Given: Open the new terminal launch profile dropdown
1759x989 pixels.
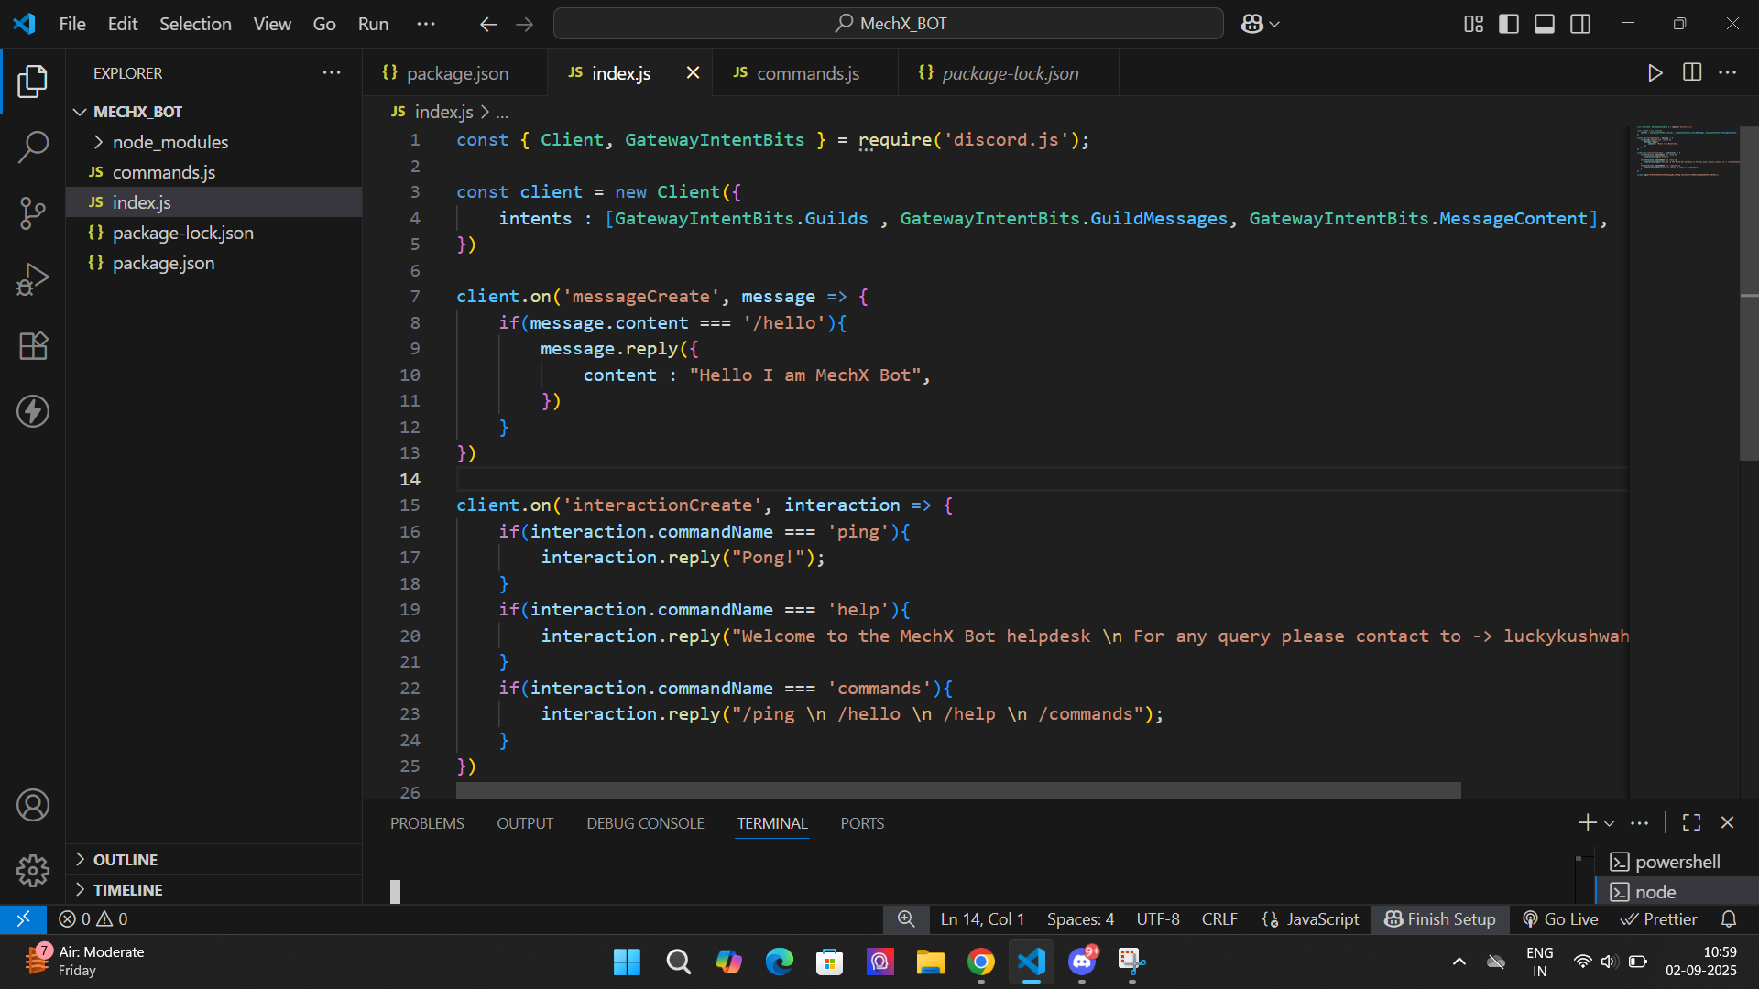Looking at the screenshot, I should (x=1610, y=823).
